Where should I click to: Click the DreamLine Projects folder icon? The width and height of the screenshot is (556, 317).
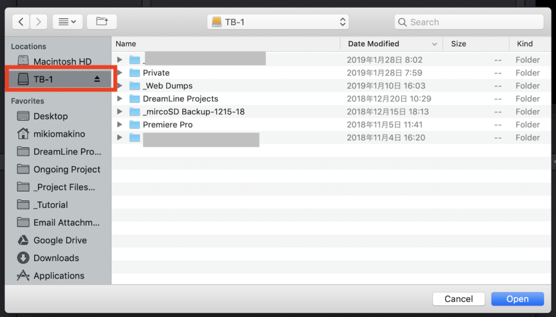(x=135, y=99)
